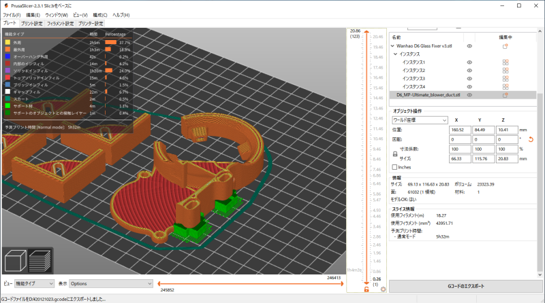
Task: Click the Gコードのエクスポート button
Action: click(466, 287)
